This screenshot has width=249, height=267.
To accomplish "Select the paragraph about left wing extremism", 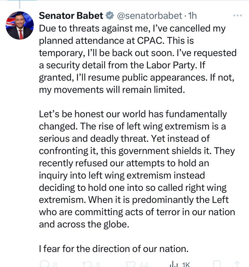I will click(137, 169).
